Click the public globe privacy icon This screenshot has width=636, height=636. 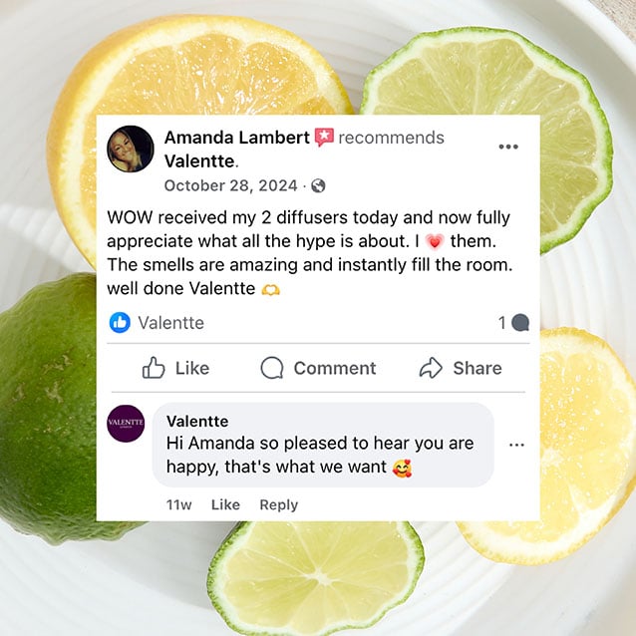click(x=318, y=186)
